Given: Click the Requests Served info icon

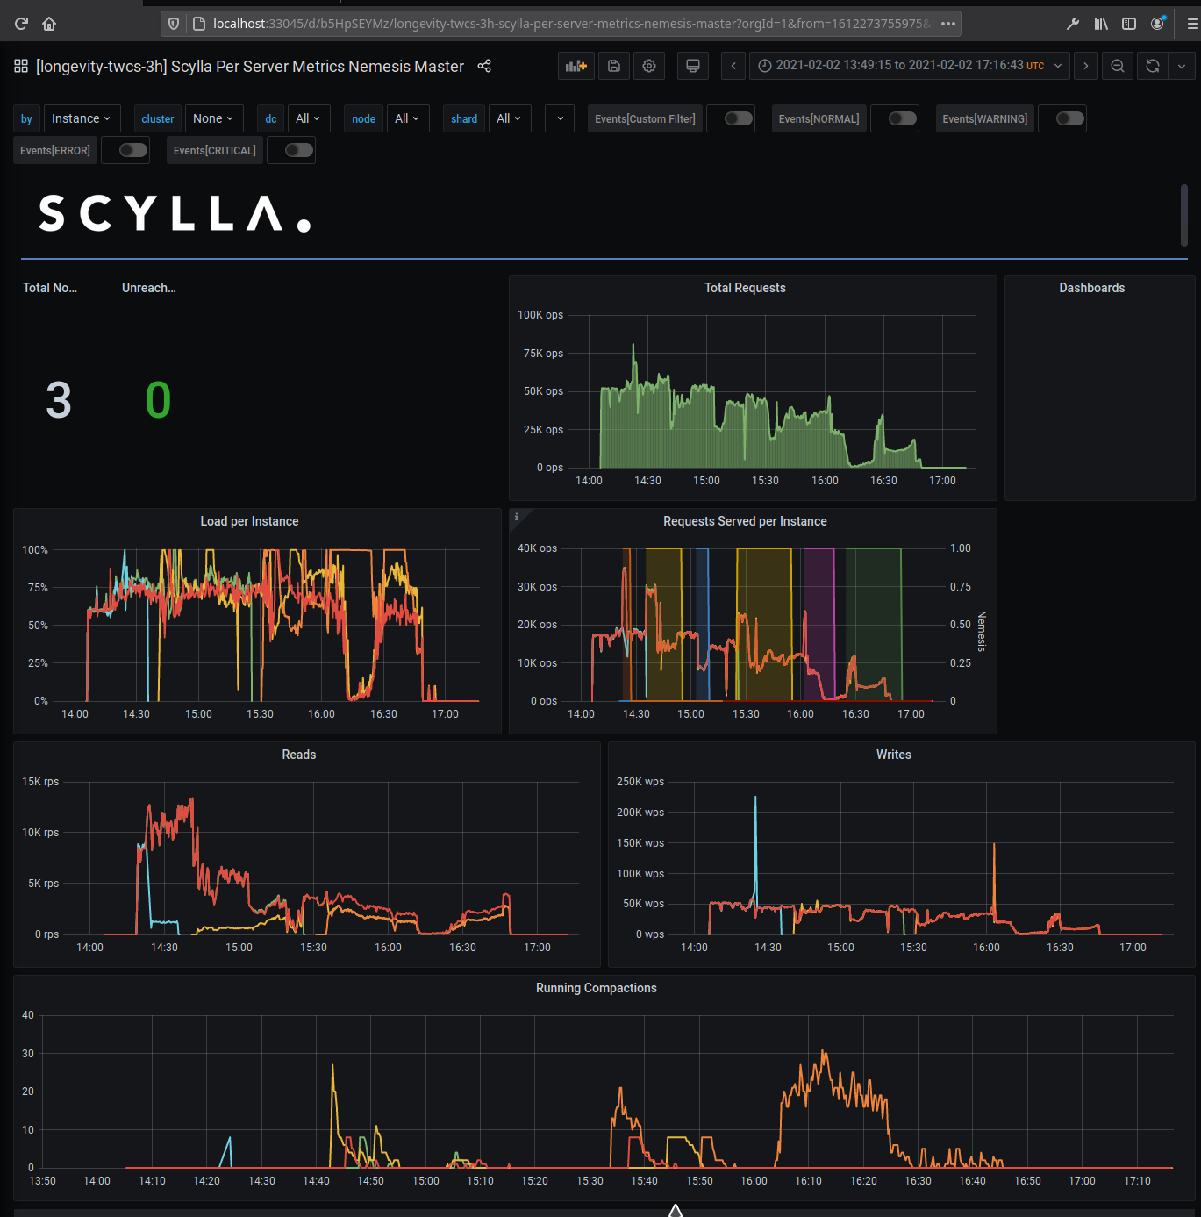Looking at the screenshot, I should pos(516,517).
